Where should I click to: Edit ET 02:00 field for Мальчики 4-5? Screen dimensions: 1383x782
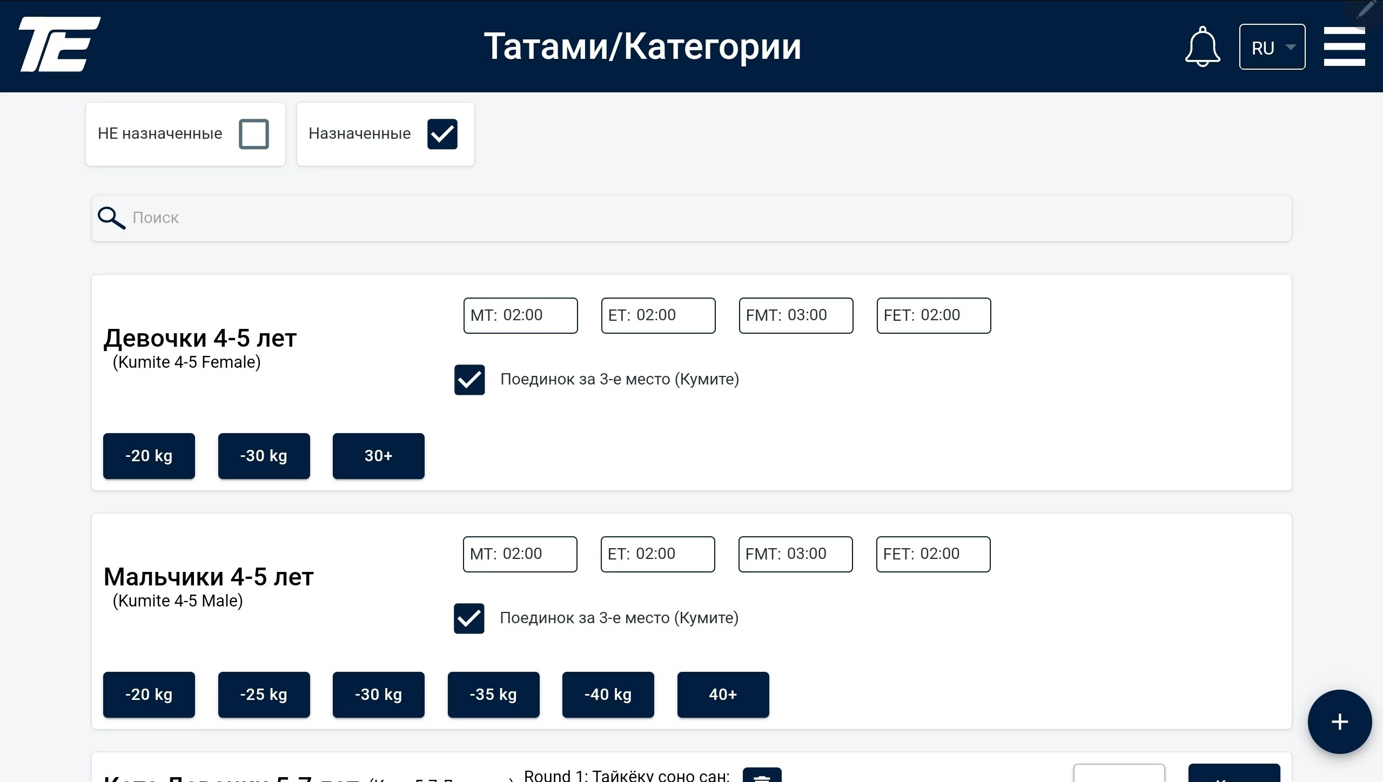[657, 554]
